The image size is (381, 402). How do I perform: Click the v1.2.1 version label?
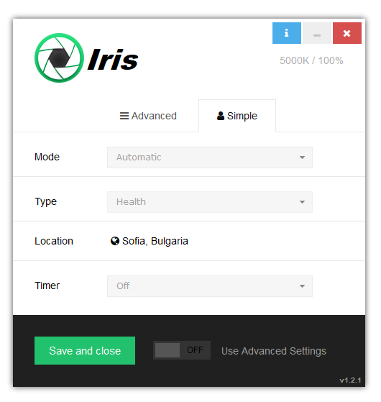coord(350,380)
